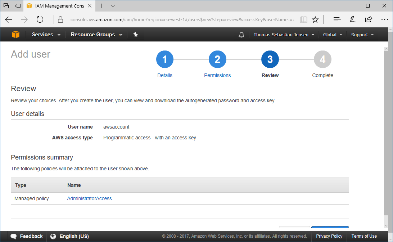
Task: Return to step 2 Permissions
Action: pos(217,60)
